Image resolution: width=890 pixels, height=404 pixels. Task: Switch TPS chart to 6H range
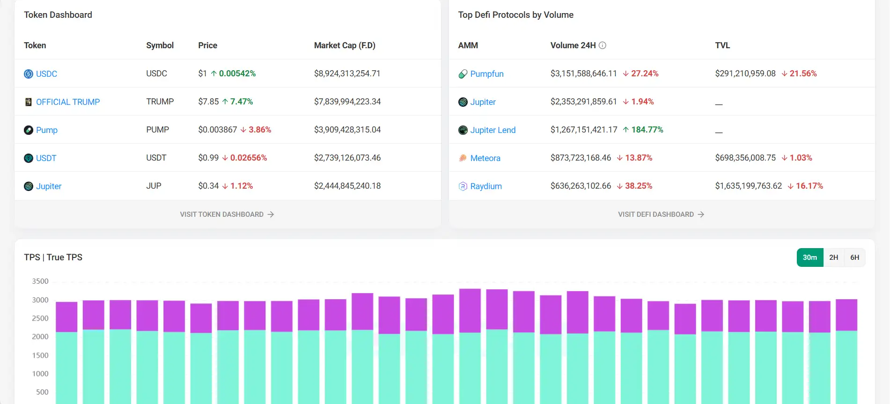click(x=854, y=257)
